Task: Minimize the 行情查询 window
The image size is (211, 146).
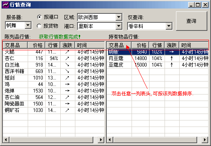Action: click(x=191, y=5)
